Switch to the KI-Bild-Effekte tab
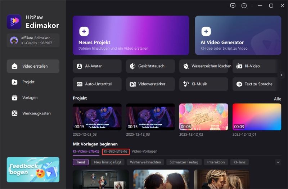This screenshot has height=189, width=288. click(116, 152)
